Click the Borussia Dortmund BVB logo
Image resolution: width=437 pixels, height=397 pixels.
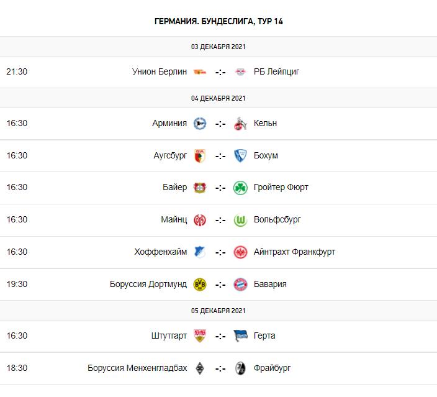199,285
